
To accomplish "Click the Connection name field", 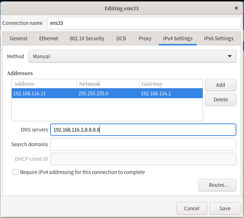I will pyautogui.click(x=144, y=23).
